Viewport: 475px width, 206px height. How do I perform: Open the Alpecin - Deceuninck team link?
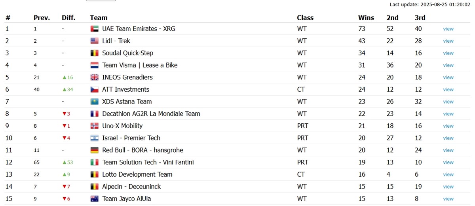click(x=131, y=187)
